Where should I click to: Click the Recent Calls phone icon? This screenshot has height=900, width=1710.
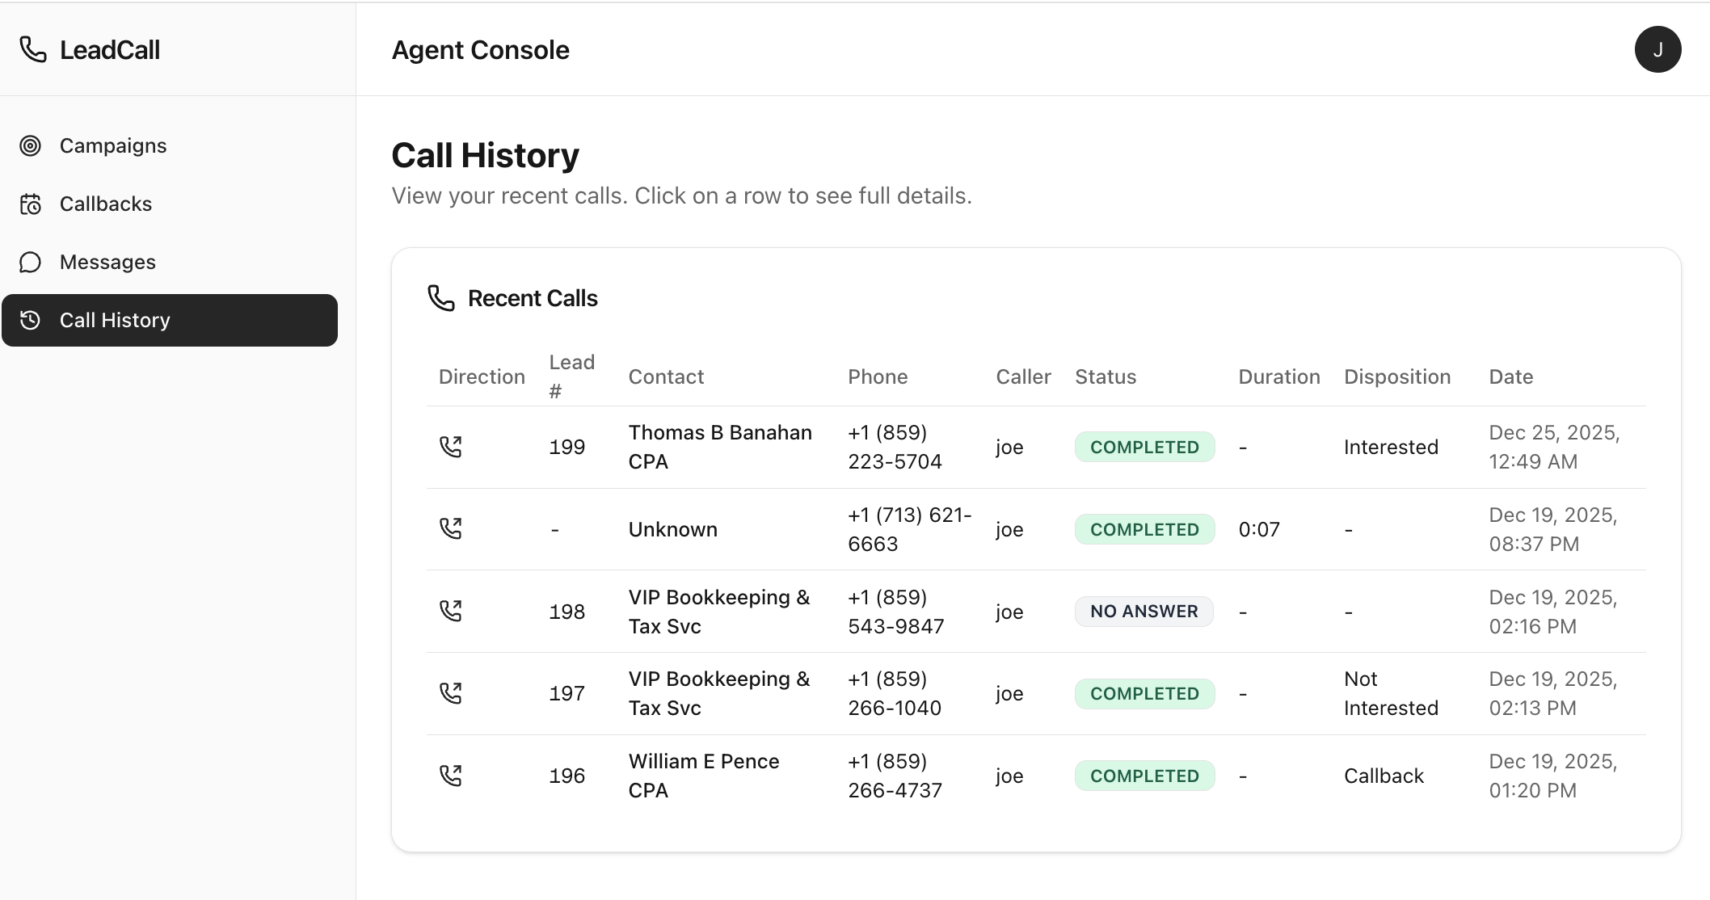(441, 297)
